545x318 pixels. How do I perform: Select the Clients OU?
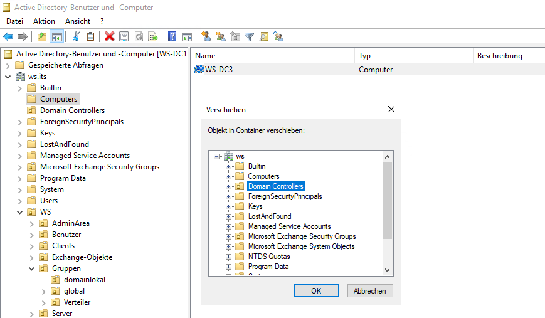point(63,246)
